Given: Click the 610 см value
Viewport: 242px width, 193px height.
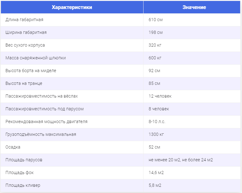Looking at the screenshot, I should (156, 20).
